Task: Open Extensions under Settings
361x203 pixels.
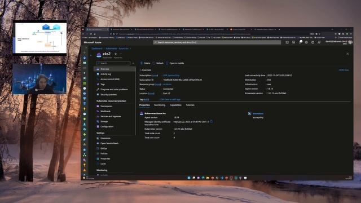Action: pos(105,138)
